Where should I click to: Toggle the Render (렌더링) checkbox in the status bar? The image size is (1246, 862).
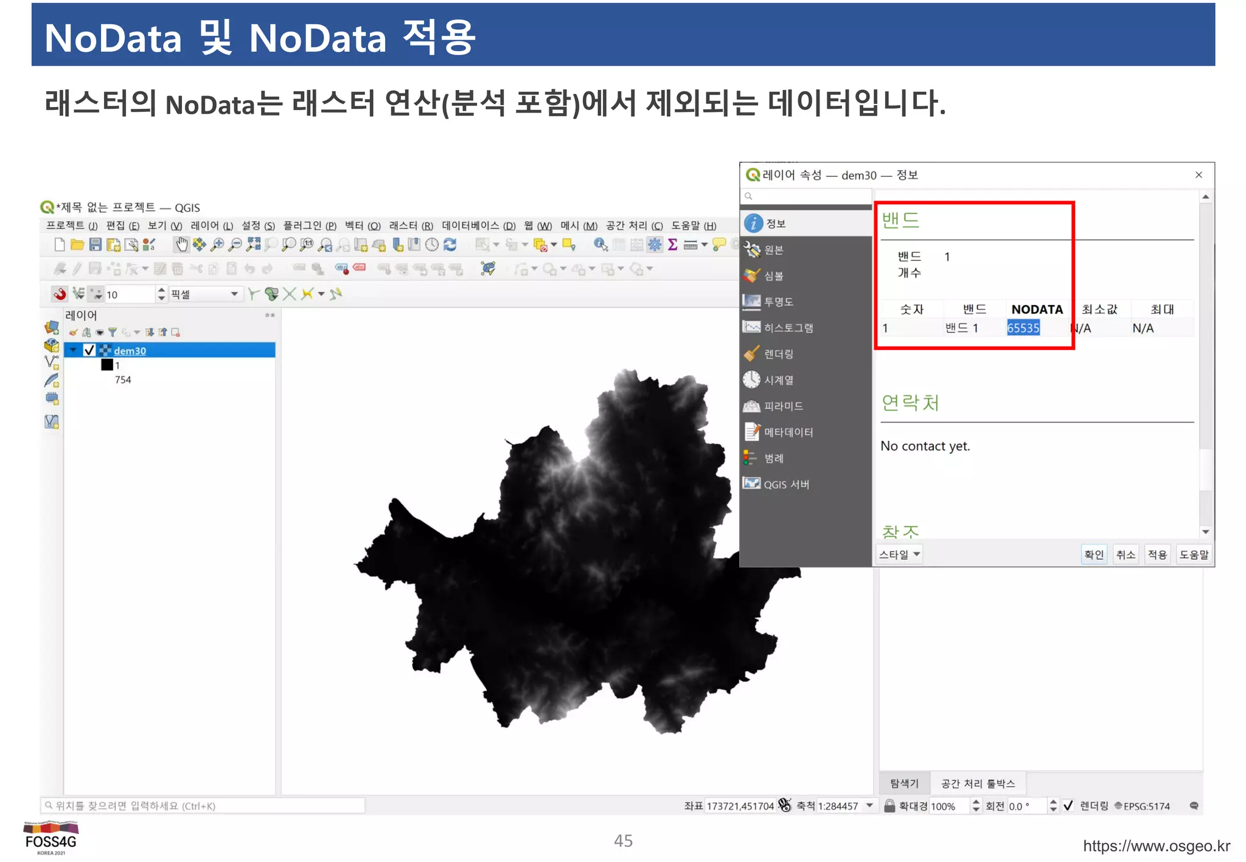click(x=1068, y=806)
